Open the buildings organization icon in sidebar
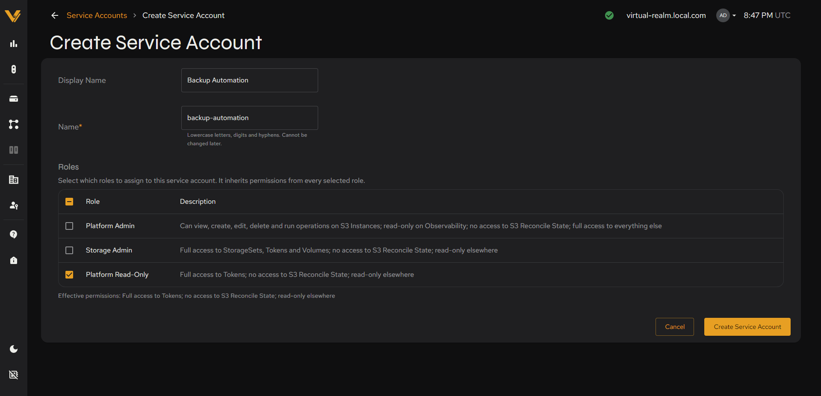The width and height of the screenshot is (821, 396). coord(14,179)
